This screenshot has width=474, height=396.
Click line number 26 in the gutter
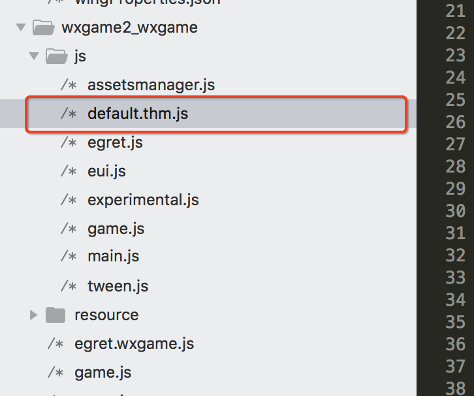click(x=455, y=122)
